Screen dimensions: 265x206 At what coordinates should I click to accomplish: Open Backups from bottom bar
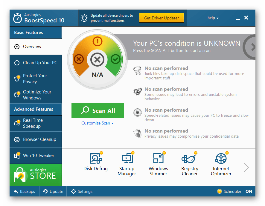[x=24, y=191]
